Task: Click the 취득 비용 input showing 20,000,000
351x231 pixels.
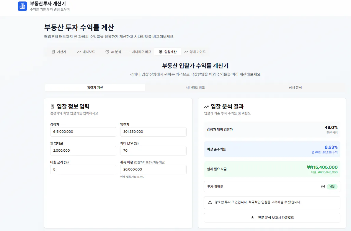Action: point(153,170)
